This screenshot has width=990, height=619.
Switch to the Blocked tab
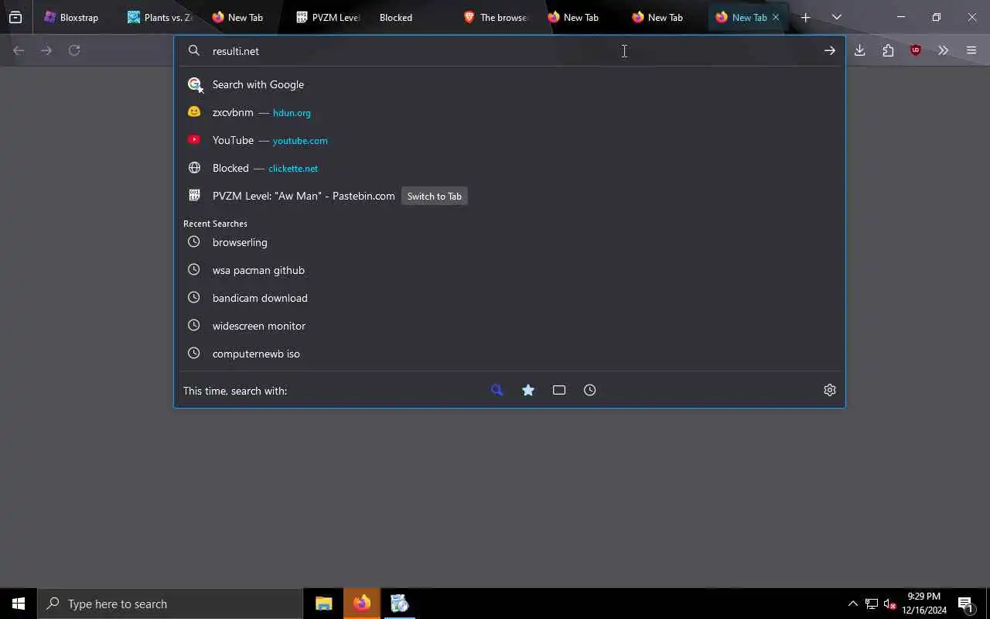click(x=412, y=17)
